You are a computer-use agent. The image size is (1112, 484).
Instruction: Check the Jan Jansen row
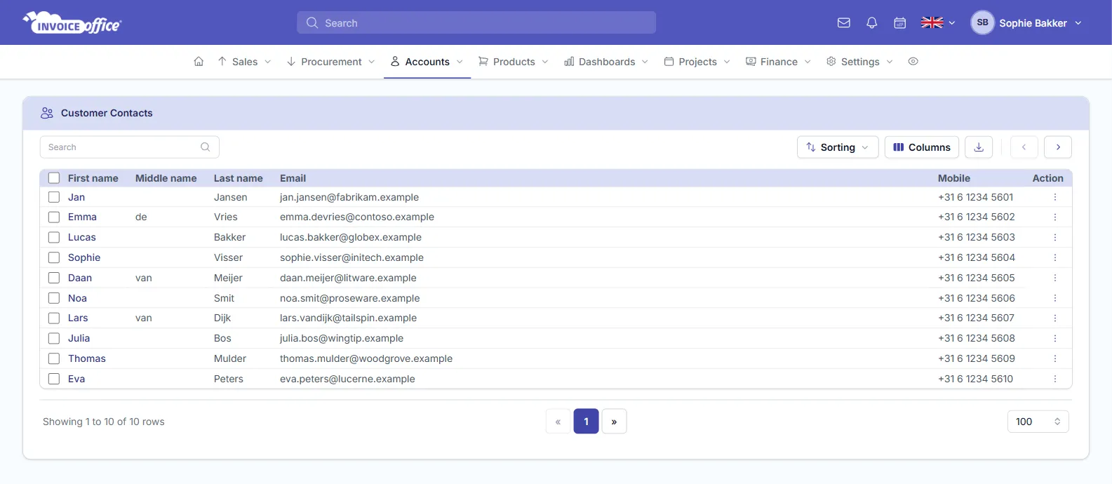click(54, 197)
